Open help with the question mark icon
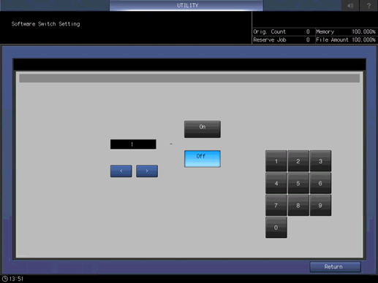Image resolution: width=378 pixels, height=283 pixels. click(x=368, y=5)
